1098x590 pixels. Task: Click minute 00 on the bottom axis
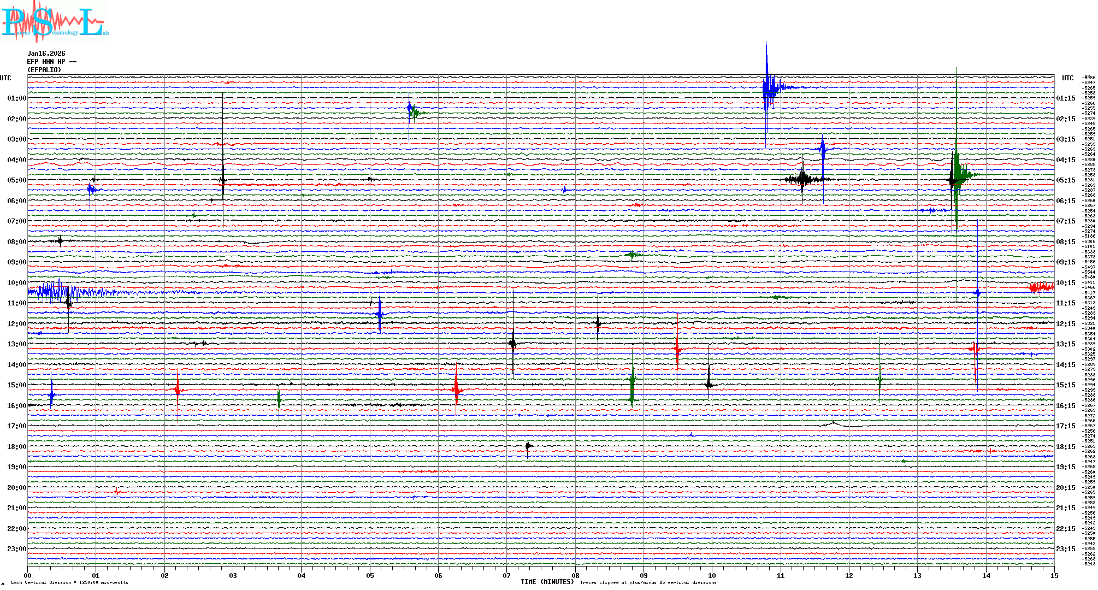point(28,575)
